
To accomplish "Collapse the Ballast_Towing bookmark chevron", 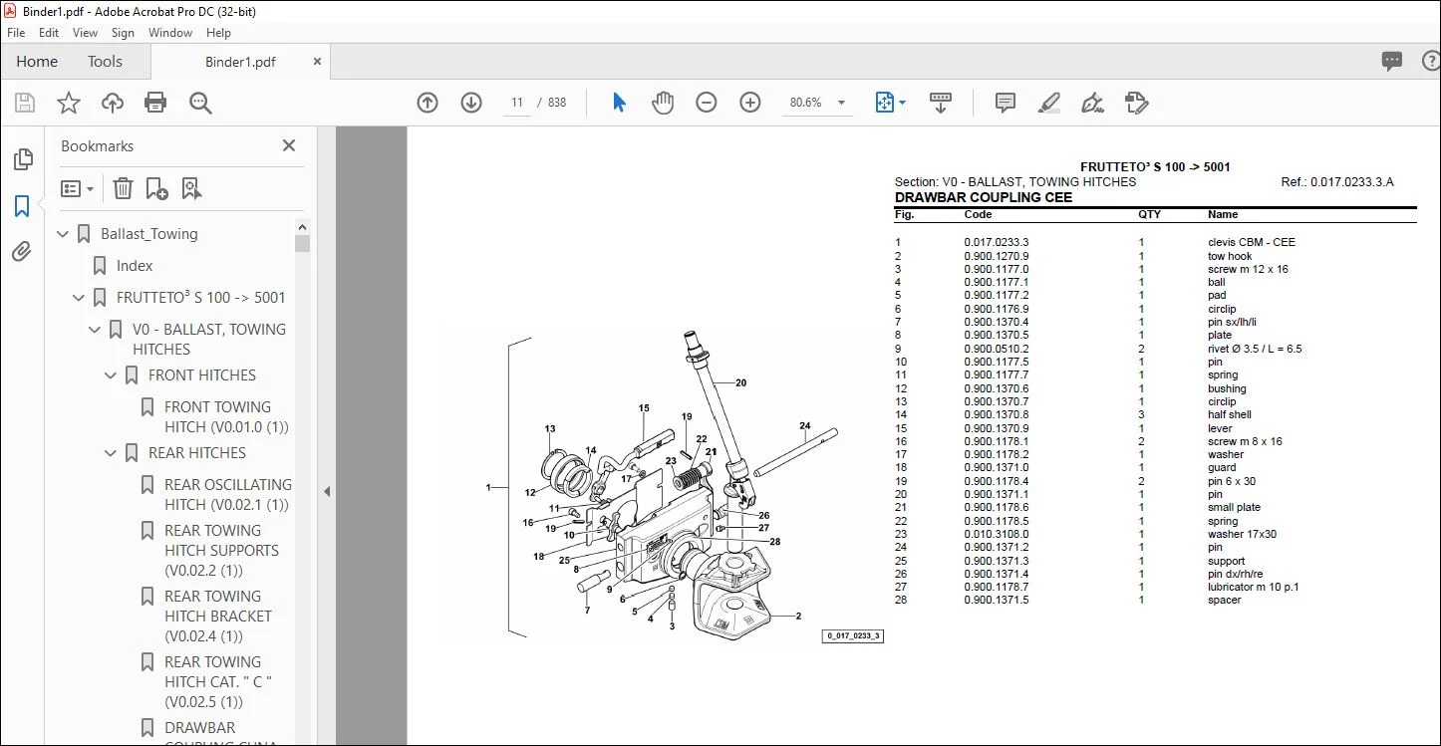I will pyautogui.click(x=64, y=234).
